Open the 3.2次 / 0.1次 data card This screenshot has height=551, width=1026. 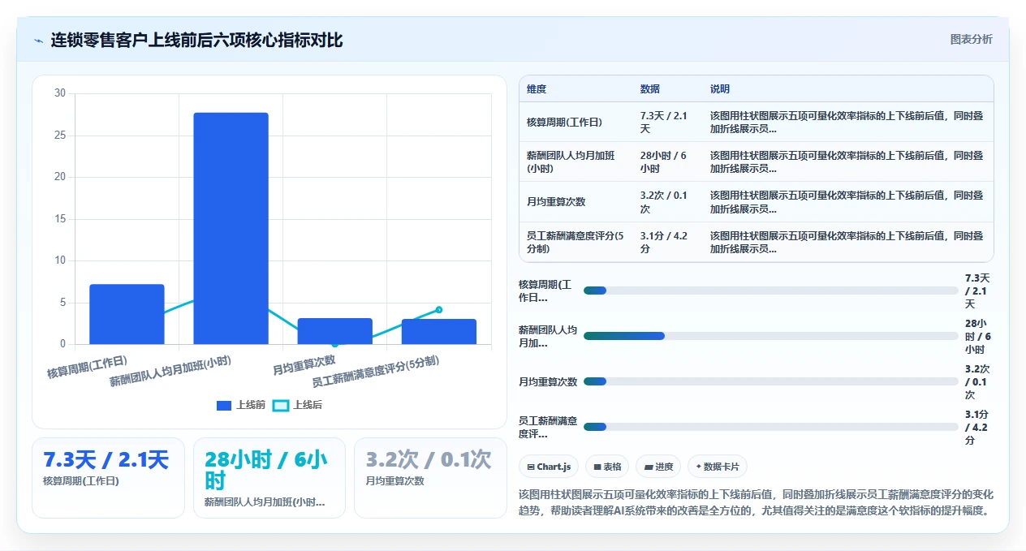click(x=430, y=478)
